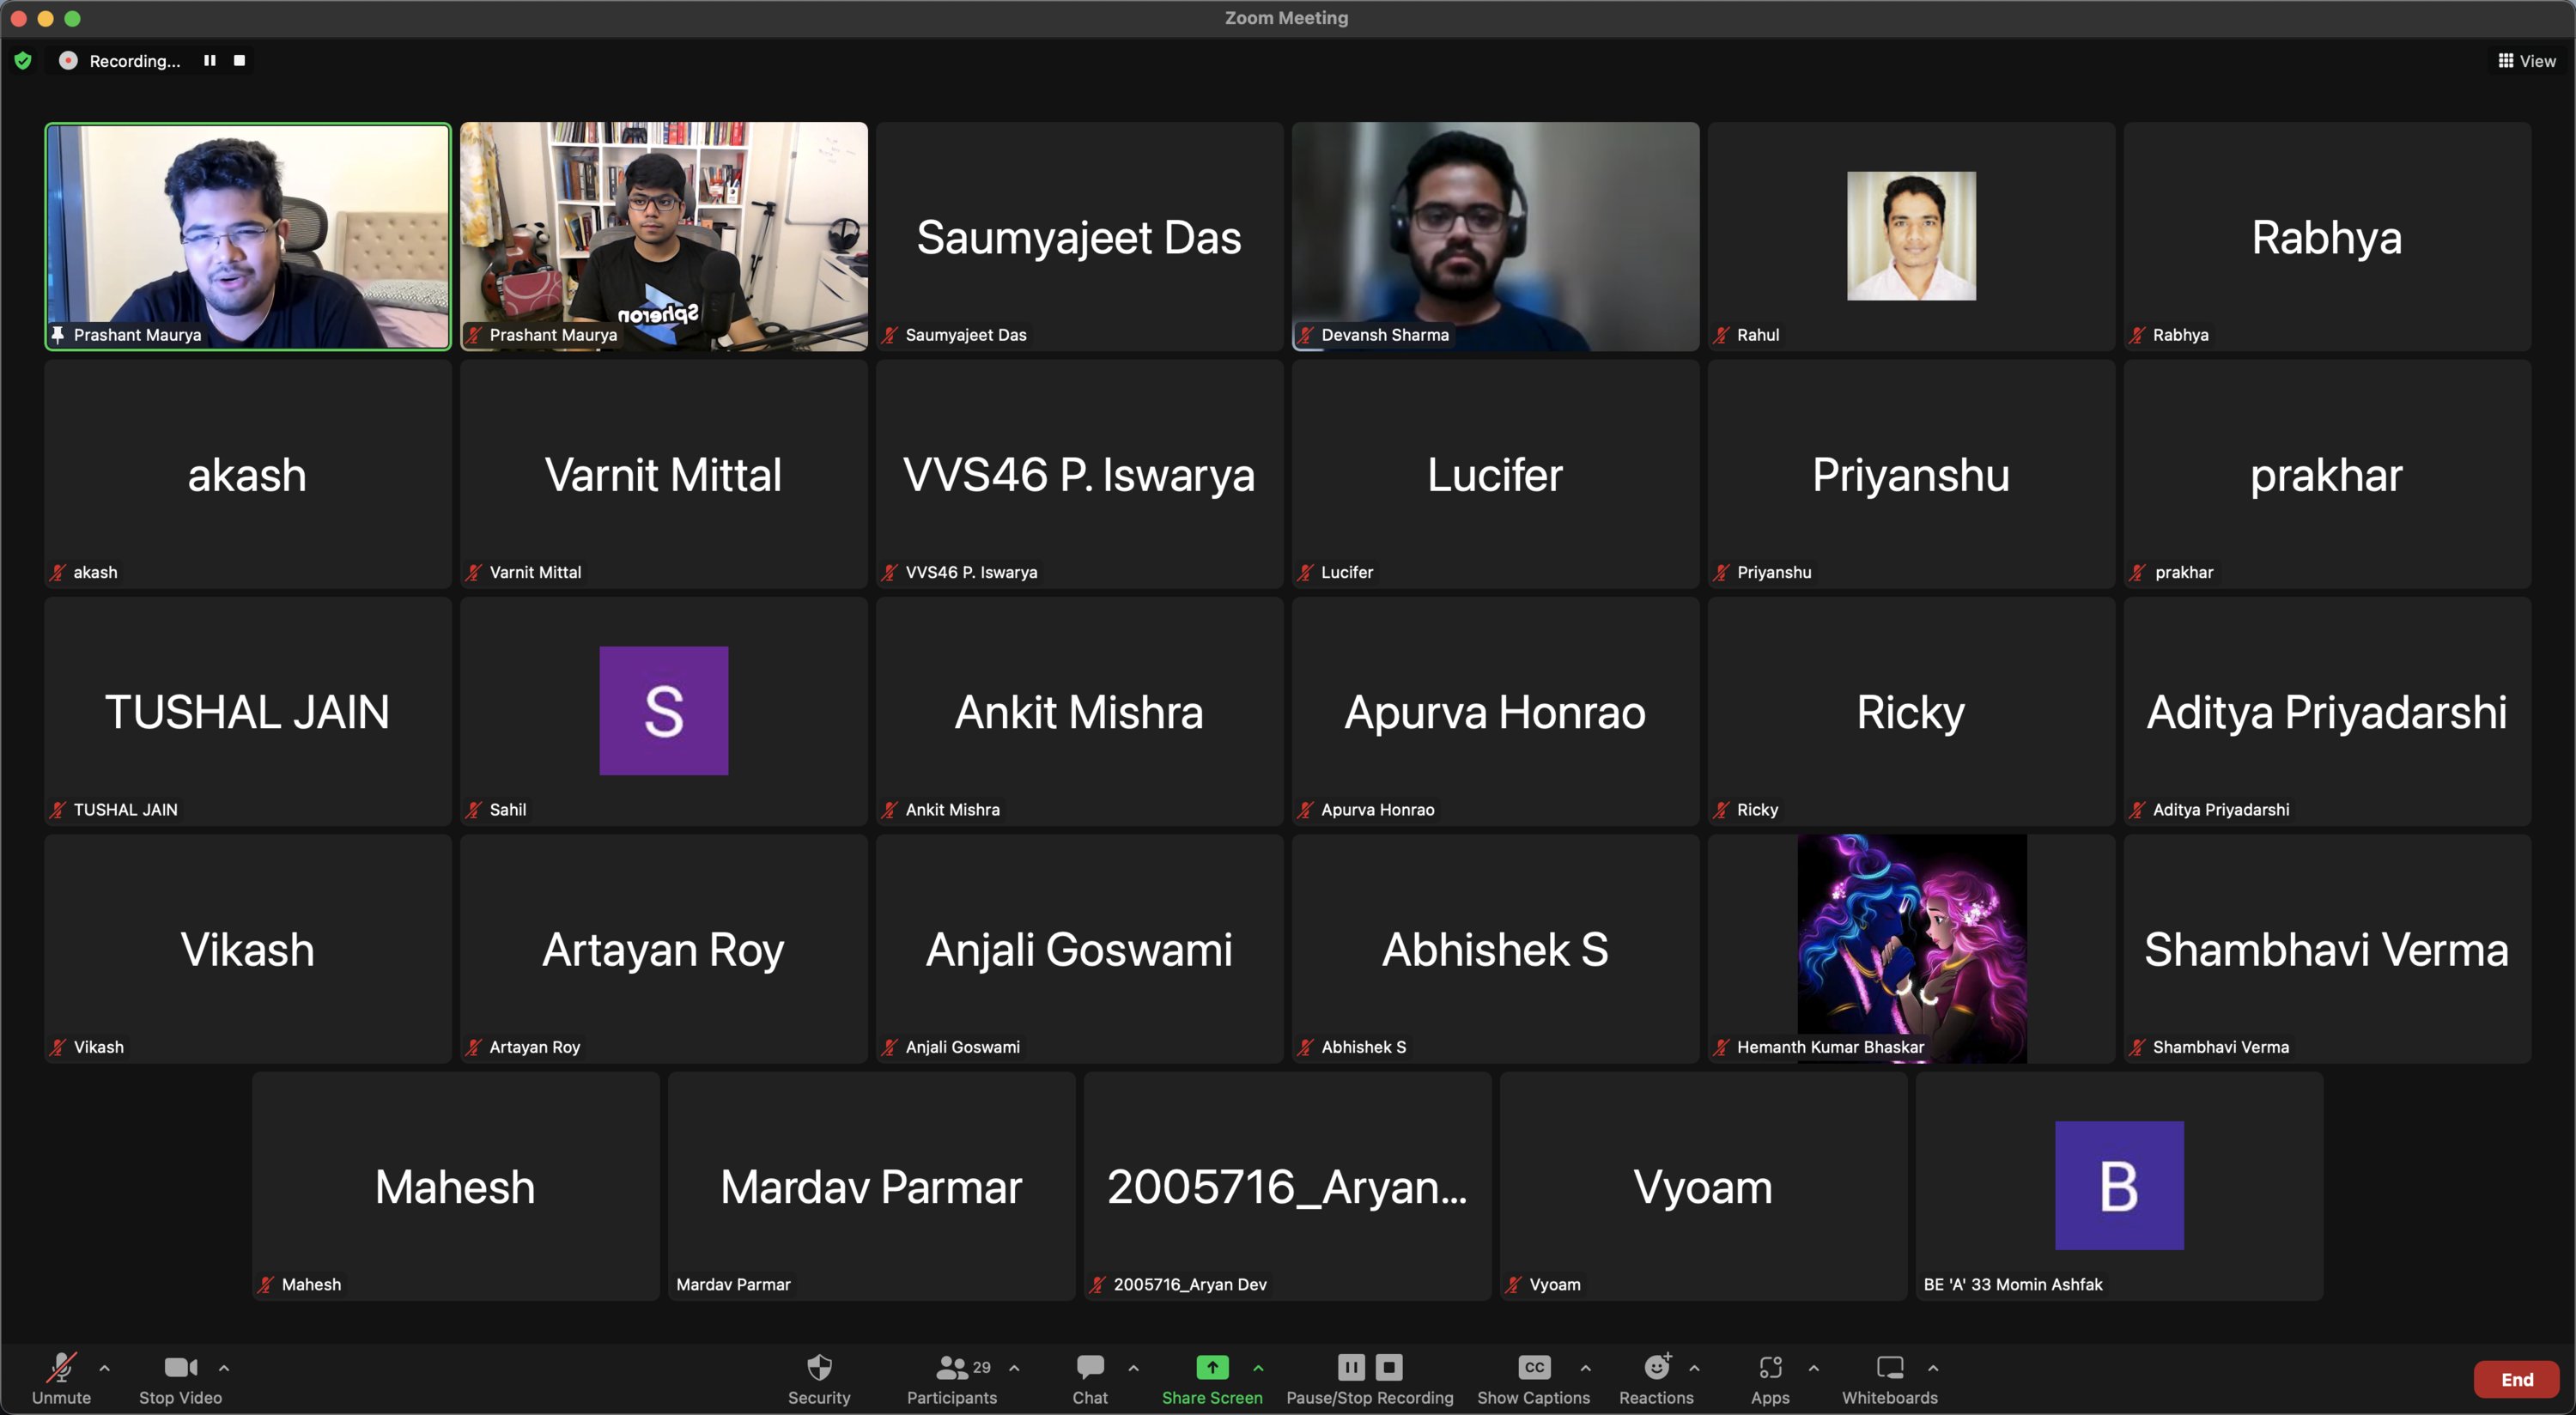
Task: Open Whiteboards from the toolbar
Action: (x=1888, y=1367)
